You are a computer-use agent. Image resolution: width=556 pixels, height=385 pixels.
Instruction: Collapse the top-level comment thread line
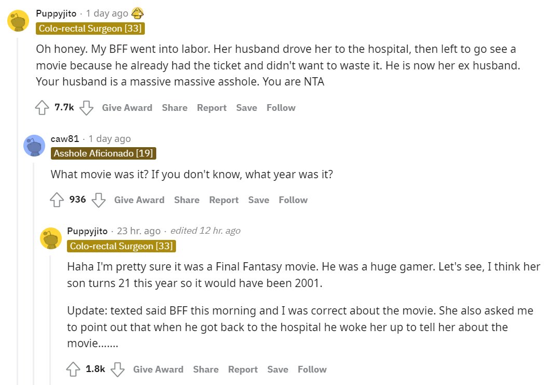18,207
